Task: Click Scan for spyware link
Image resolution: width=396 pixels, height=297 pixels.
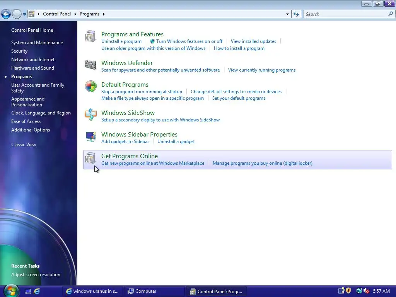Action: point(160,70)
